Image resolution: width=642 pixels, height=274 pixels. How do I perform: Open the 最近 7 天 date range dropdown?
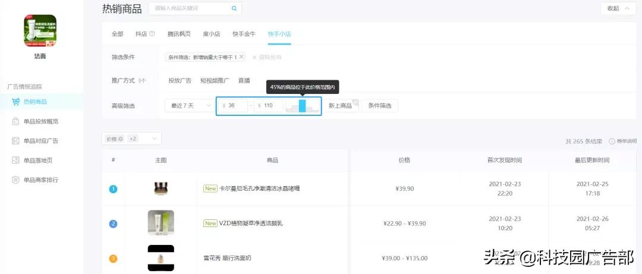(190, 106)
